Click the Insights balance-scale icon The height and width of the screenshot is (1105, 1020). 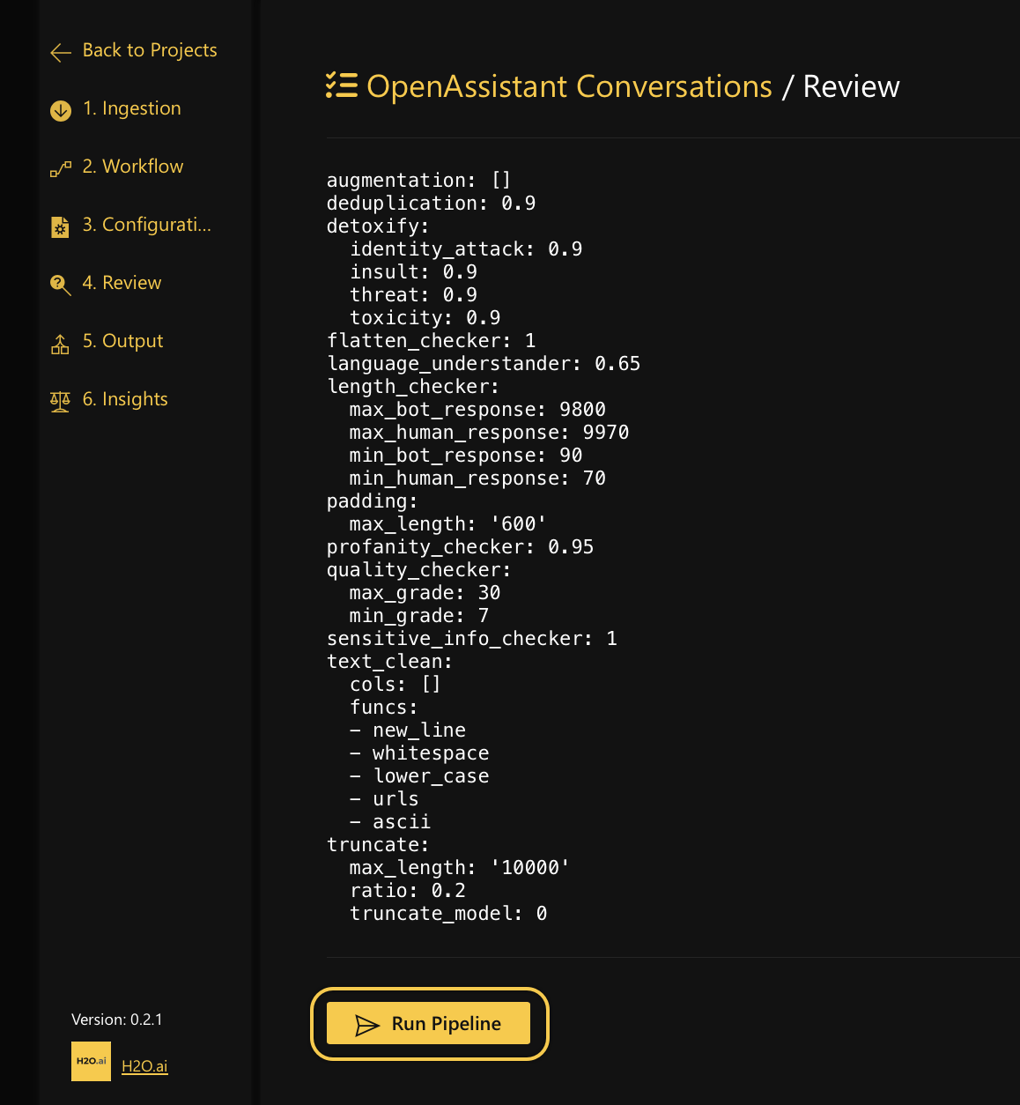click(60, 402)
